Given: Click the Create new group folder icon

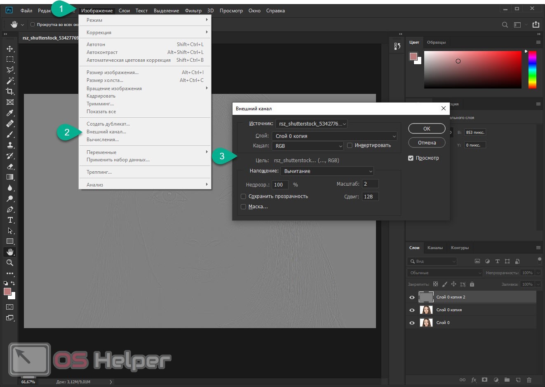Looking at the screenshot, I should pyautogui.click(x=507, y=380).
